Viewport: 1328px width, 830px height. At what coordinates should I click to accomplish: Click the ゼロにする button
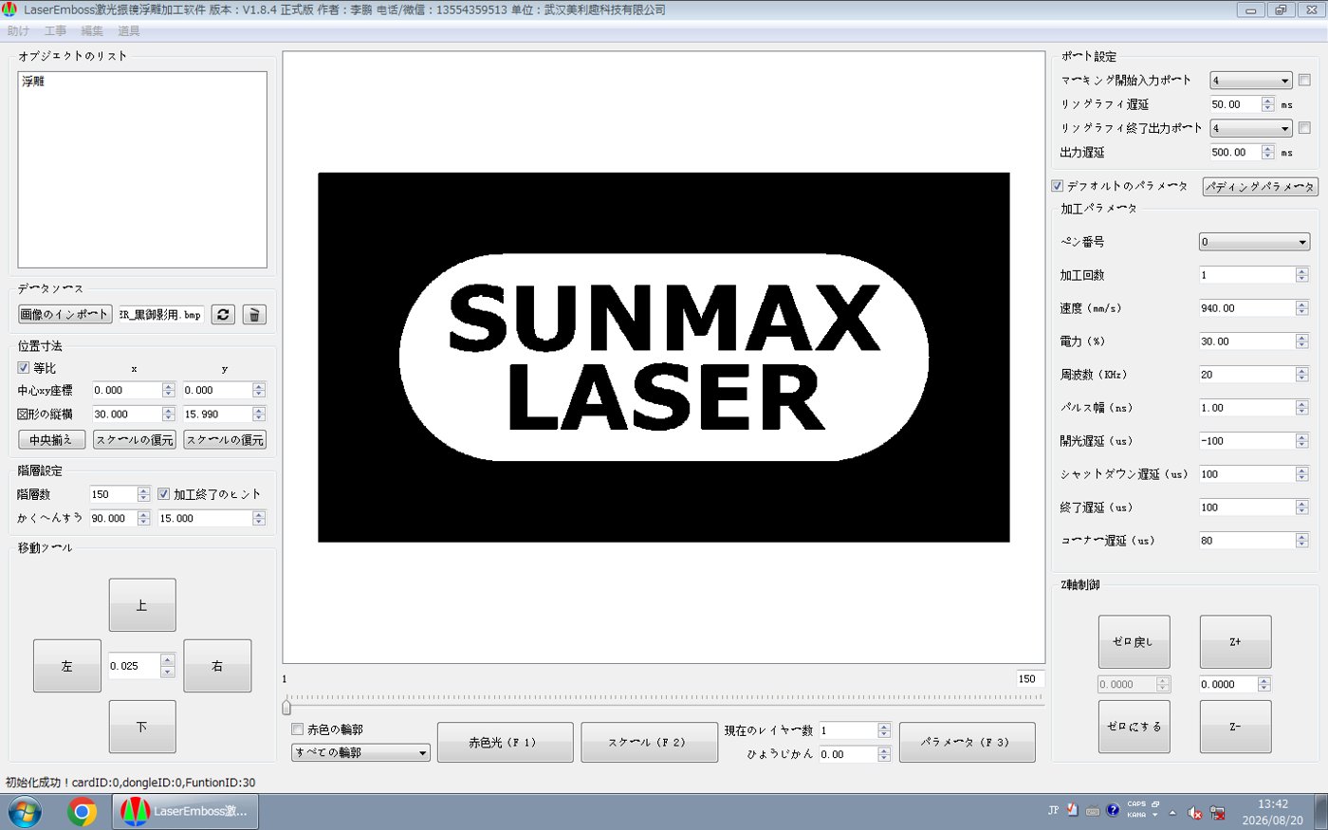pos(1134,727)
